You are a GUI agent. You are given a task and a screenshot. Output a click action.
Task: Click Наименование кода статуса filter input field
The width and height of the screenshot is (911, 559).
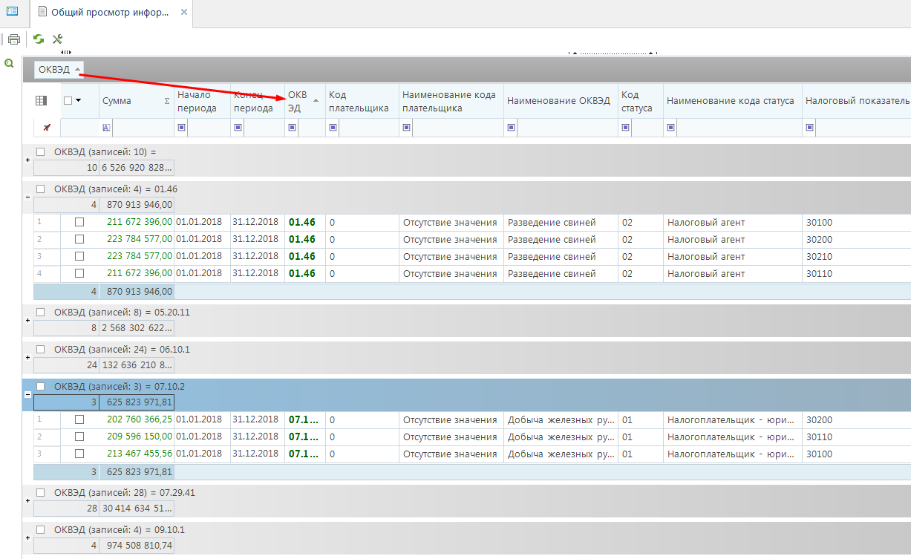pos(739,128)
